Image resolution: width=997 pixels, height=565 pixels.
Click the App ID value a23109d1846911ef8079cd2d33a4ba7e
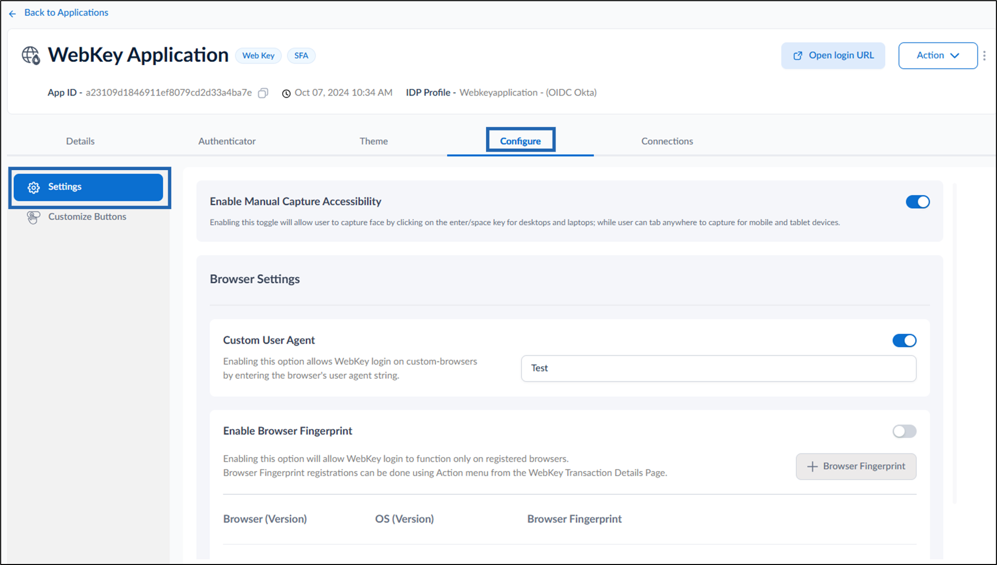[169, 93]
